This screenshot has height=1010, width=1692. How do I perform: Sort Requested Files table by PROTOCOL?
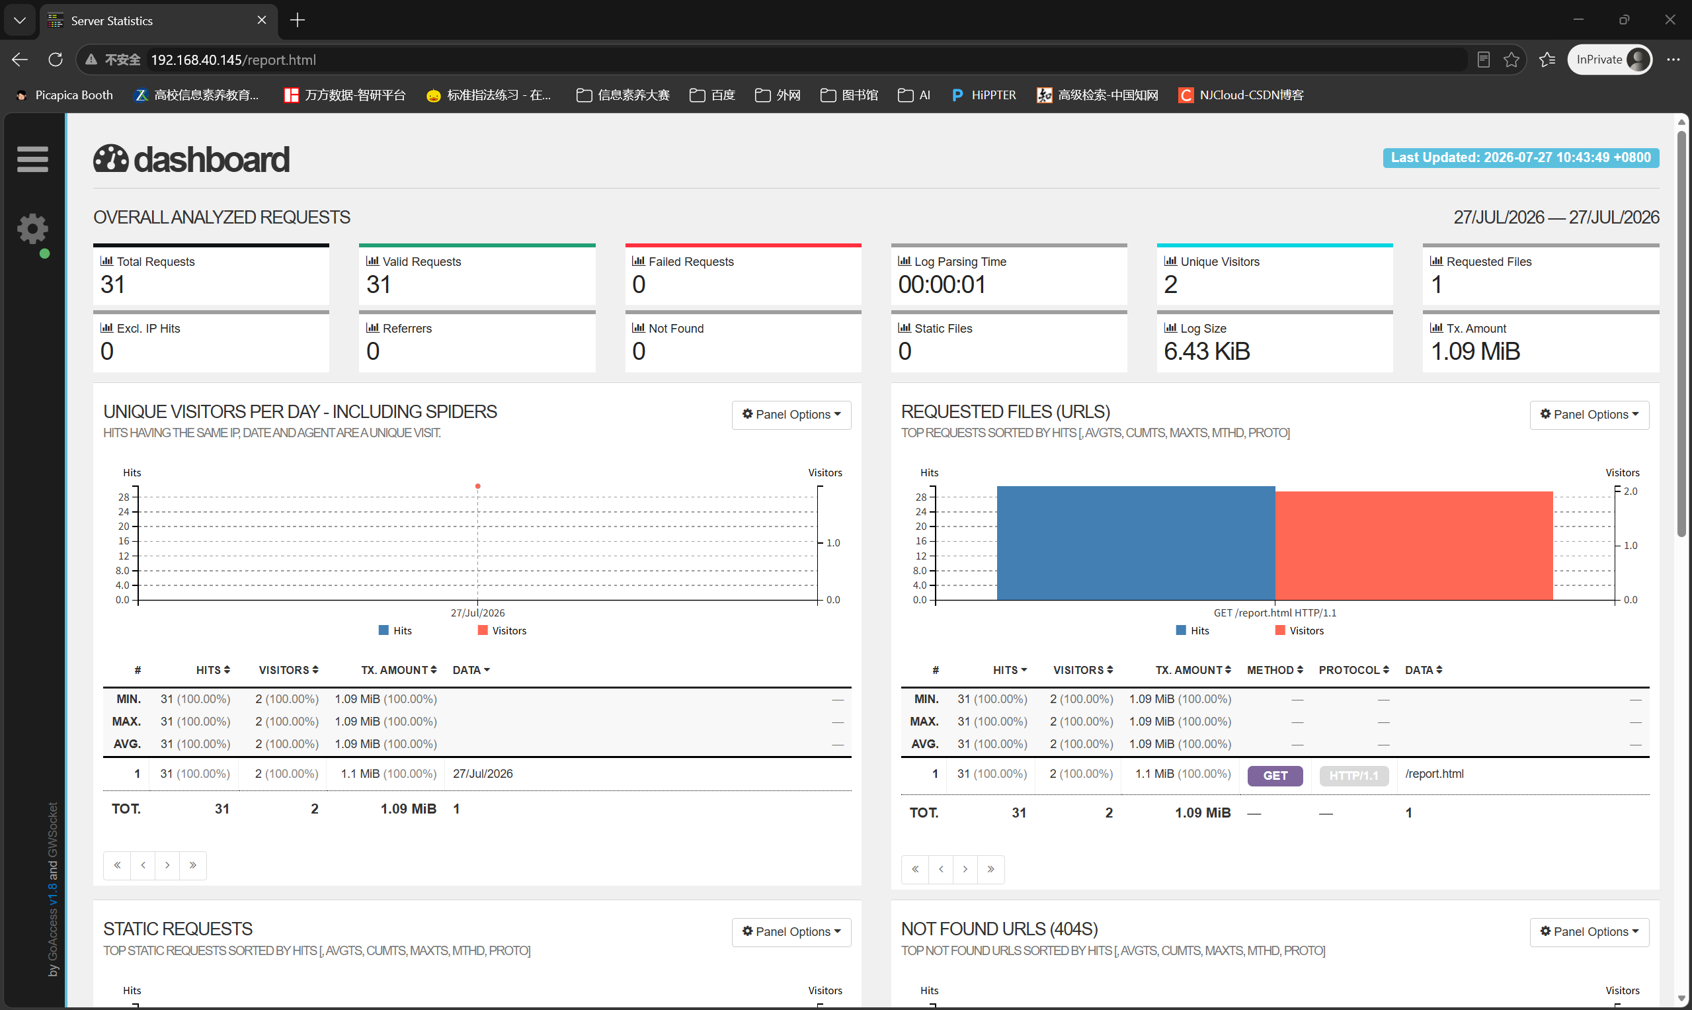pos(1354,671)
